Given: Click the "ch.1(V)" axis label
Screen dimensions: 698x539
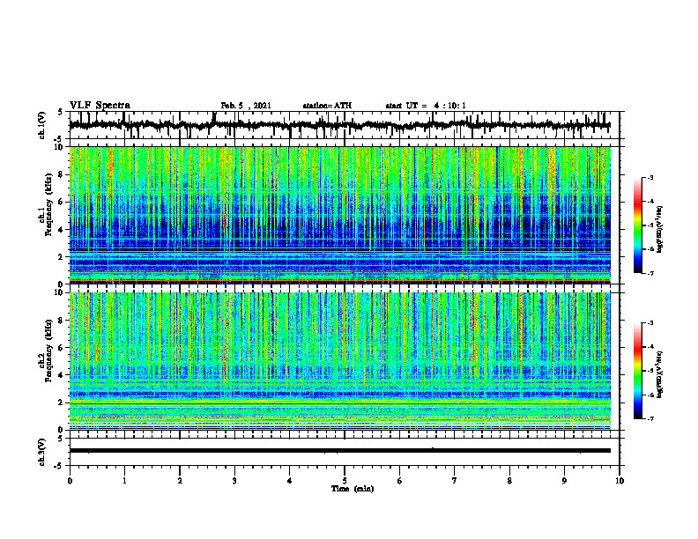Looking at the screenshot, I should pos(42,125).
